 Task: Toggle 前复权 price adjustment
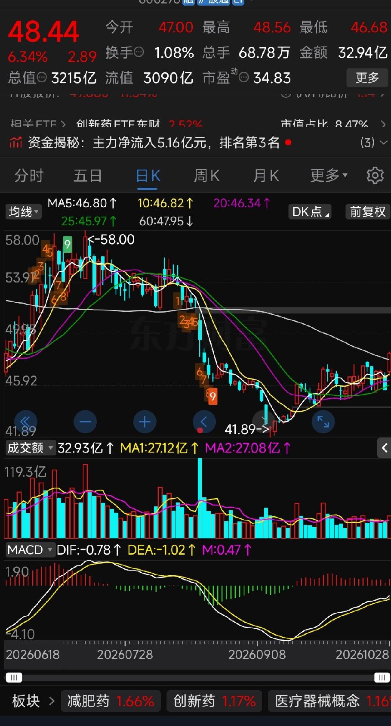[368, 212]
